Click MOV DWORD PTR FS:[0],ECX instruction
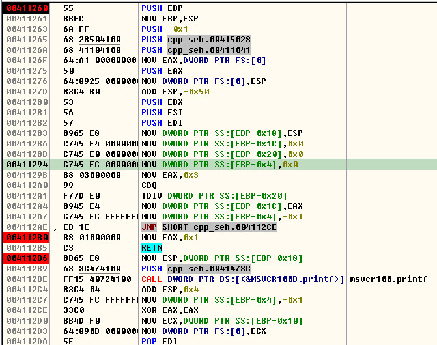 (204, 331)
